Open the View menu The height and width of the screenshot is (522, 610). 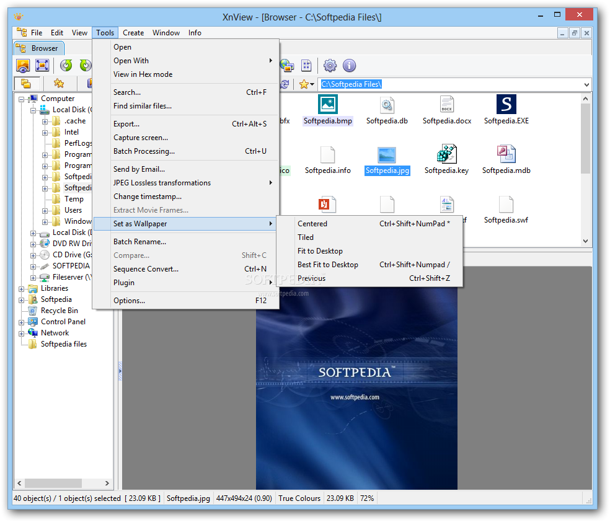[79, 33]
